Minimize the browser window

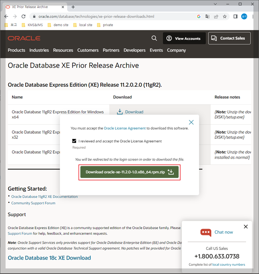228,4
